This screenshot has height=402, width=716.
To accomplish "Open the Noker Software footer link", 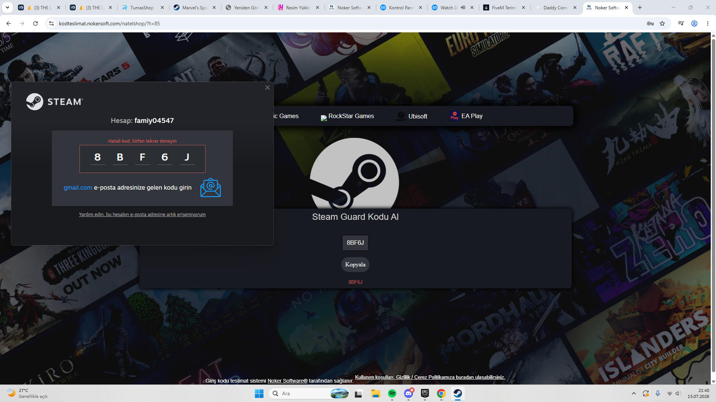I will coord(287,381).
